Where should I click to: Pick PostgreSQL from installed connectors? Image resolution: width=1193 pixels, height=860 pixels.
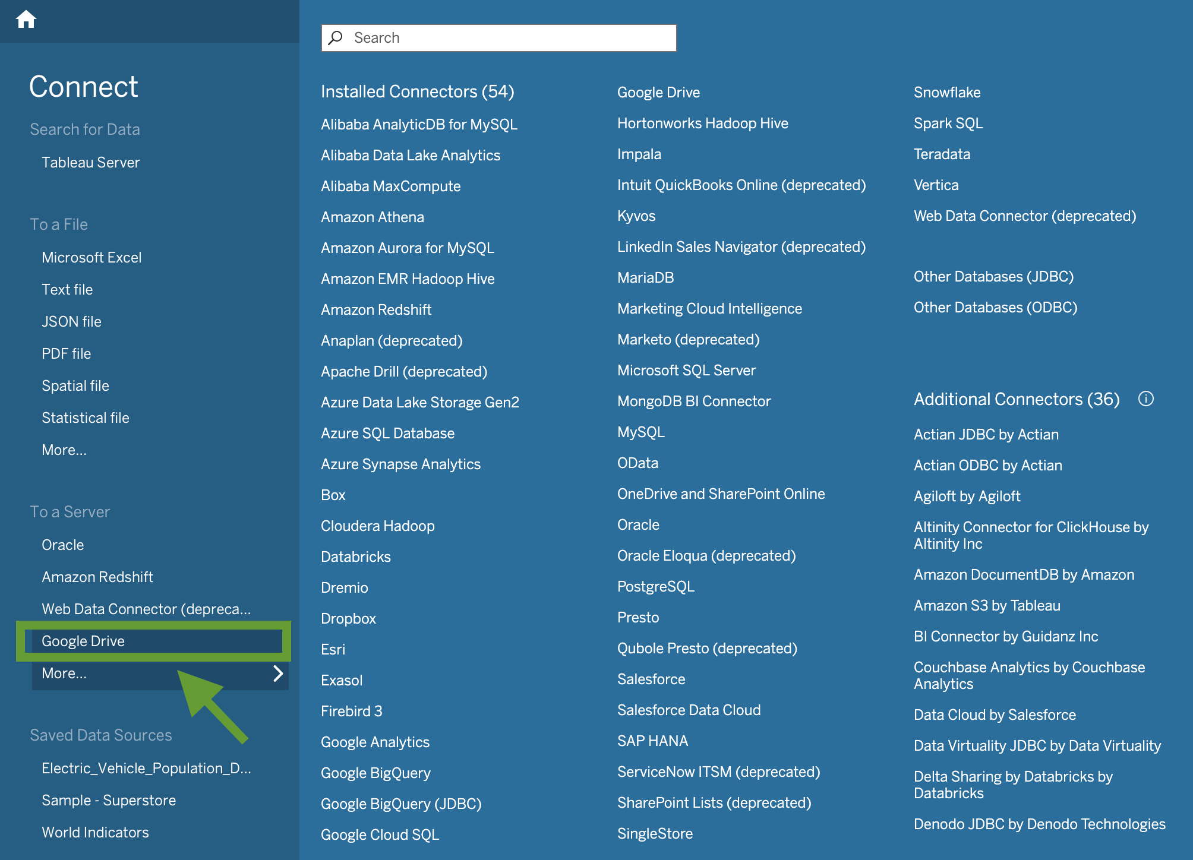[656, 587]
